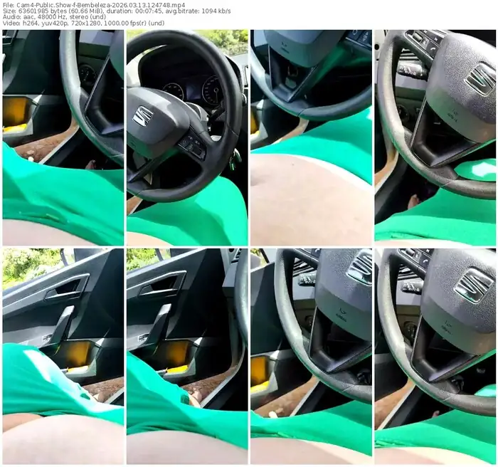
Task: Open the bottom-left thumbnail showing the door handle
Action: pos(63,356)
